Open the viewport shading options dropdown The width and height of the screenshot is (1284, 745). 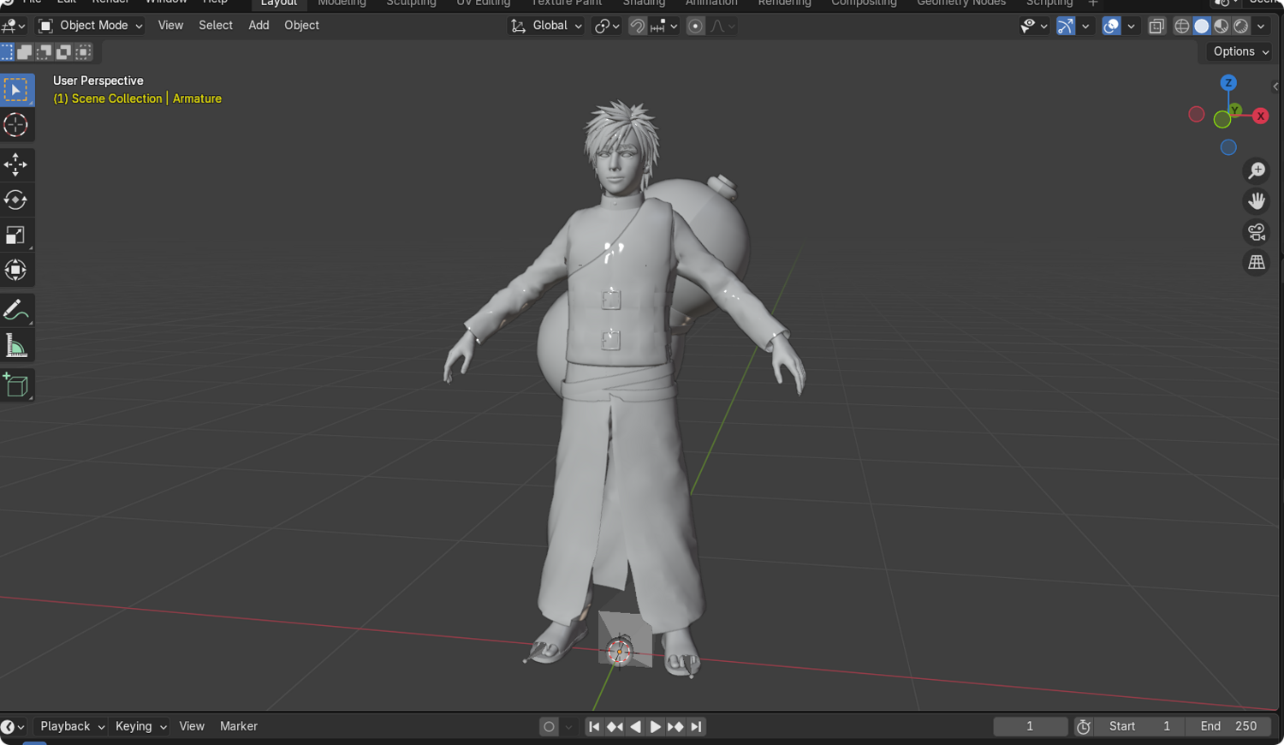pos(1261,26)
